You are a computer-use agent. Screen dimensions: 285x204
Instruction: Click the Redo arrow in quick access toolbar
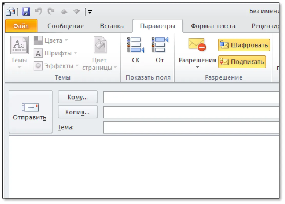pyautogui.click(x=51, y=12)
